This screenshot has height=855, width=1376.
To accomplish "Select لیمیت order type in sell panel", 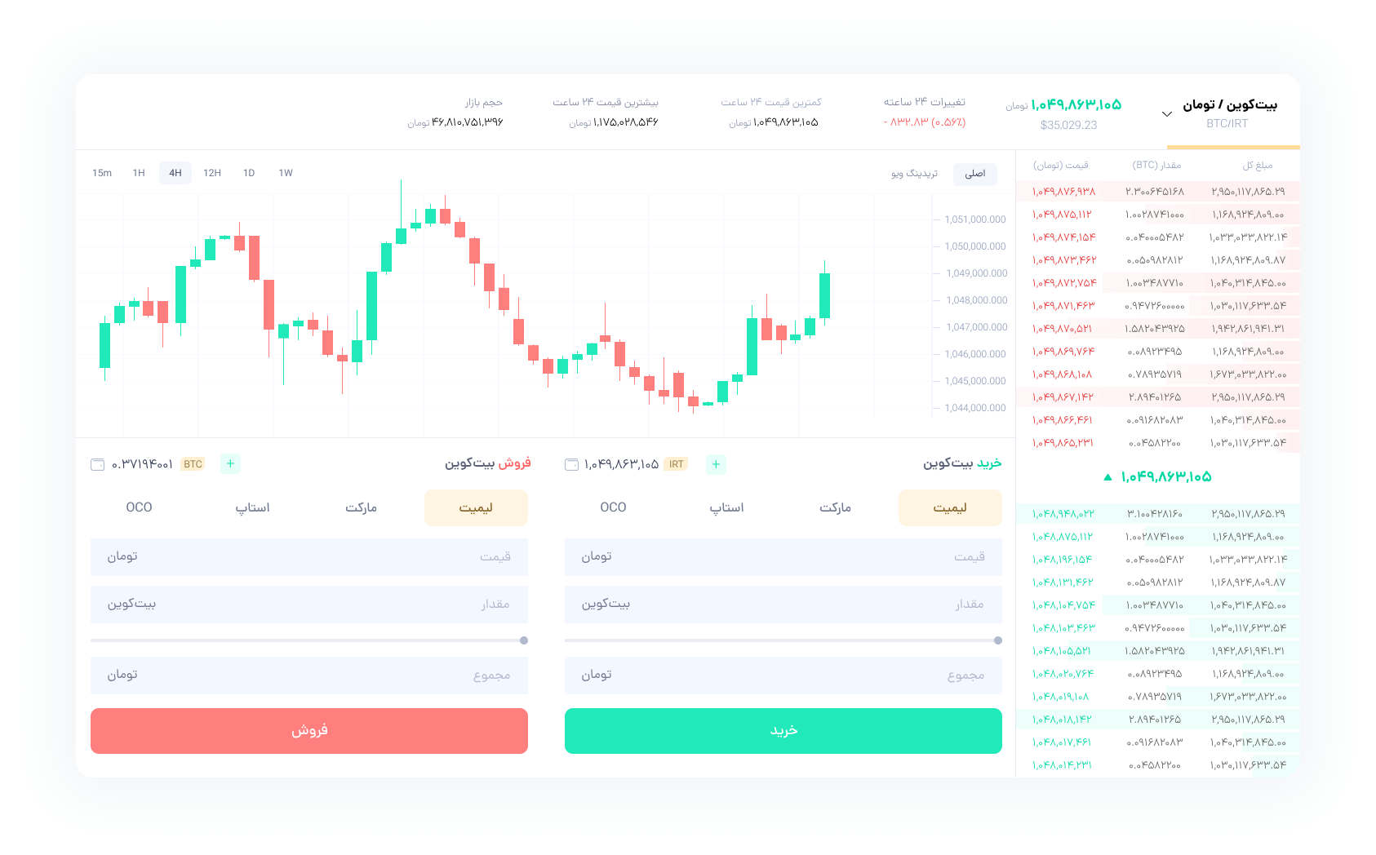I will click(476, 507).
